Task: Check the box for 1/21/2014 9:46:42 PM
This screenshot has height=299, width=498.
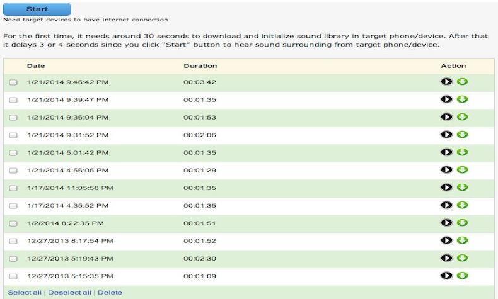Action: (x=13, y=82)
